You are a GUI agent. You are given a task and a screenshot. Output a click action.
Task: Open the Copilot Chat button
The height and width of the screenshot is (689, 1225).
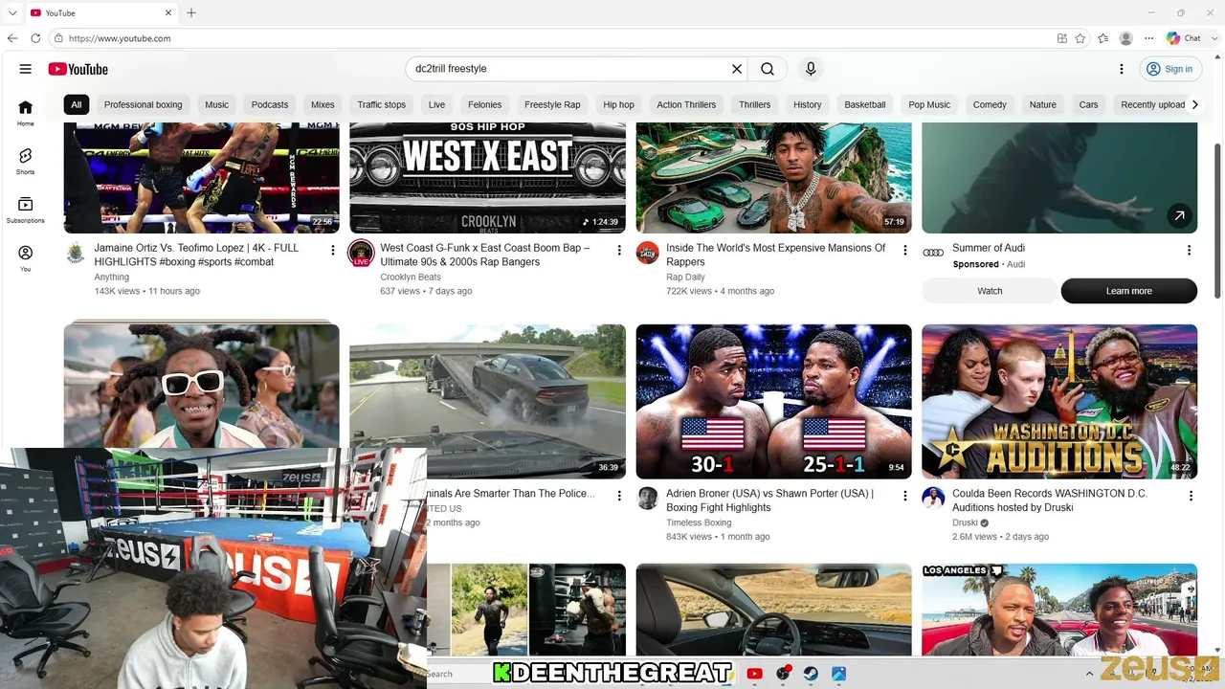click(1184, 38)
